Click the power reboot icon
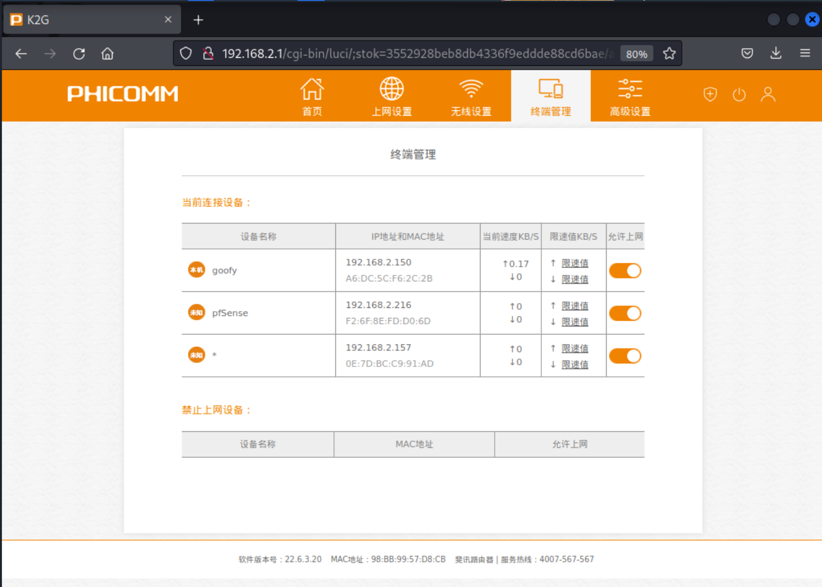 (739, 94)
